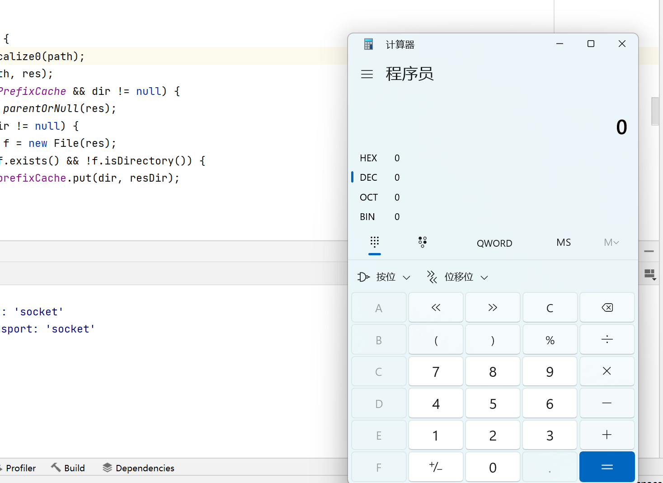Click the percent modulo key
Screen dimensions: 663x483
click(550, 339)
